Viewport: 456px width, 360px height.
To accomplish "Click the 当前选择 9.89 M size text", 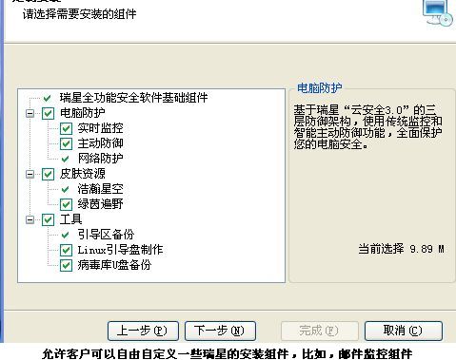I will 401,249.
